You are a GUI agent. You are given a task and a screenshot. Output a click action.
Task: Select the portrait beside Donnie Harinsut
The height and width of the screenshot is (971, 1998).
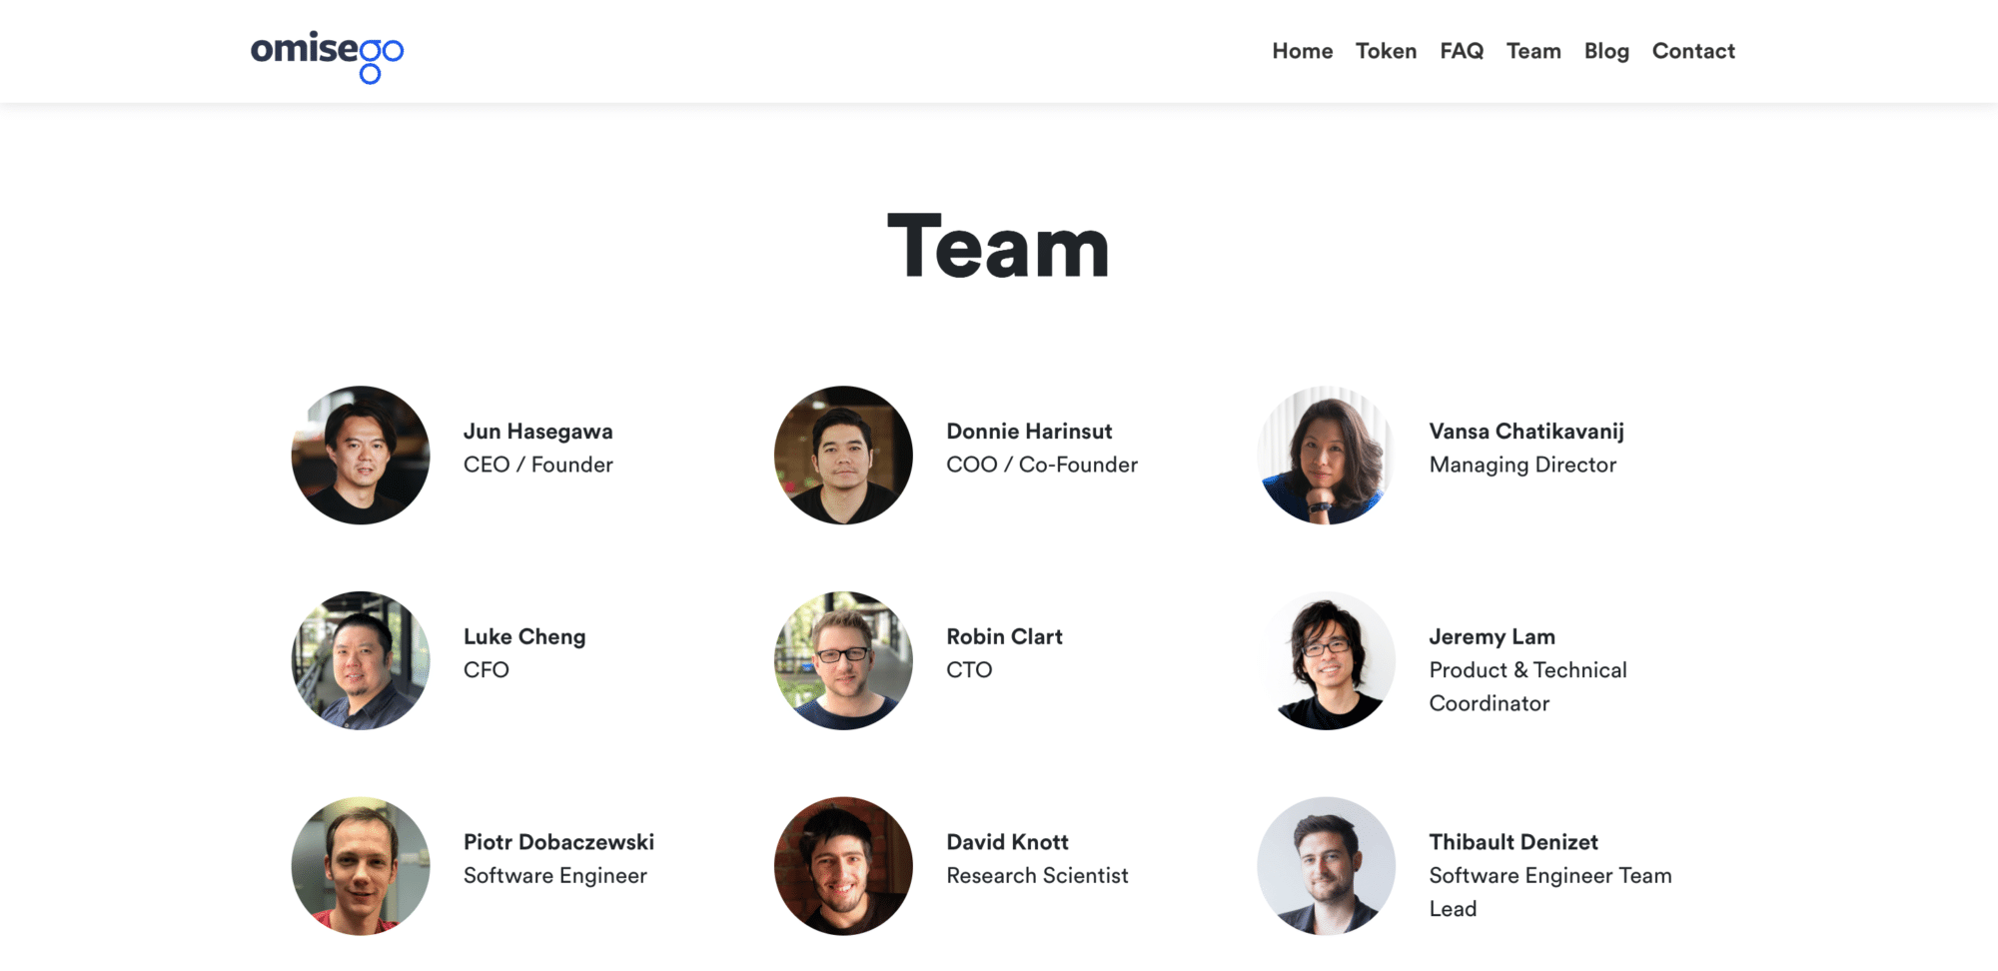[x=843, y=456]
